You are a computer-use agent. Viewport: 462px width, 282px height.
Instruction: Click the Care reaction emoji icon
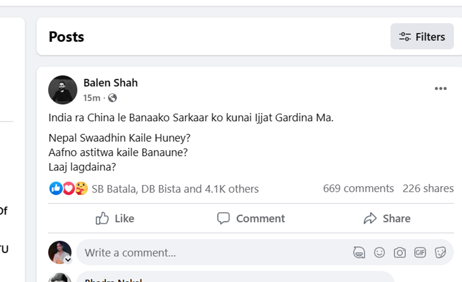pos(81,189)
